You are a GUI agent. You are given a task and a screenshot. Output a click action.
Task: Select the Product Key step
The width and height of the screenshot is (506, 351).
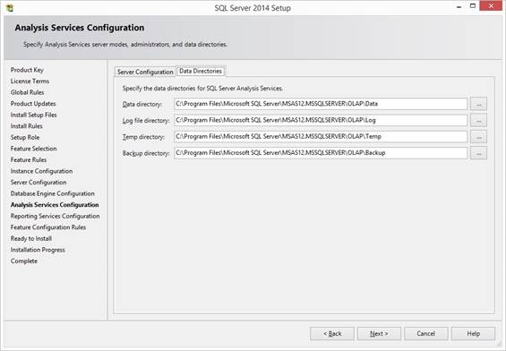pos(27,70)
